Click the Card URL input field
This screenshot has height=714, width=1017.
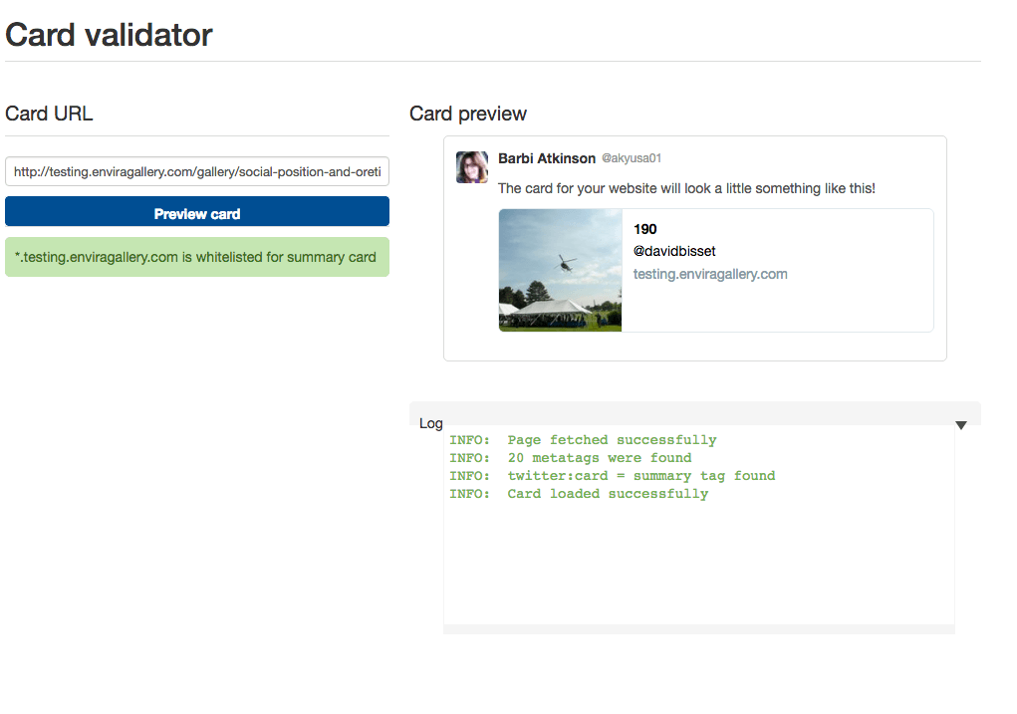[196, 171]
